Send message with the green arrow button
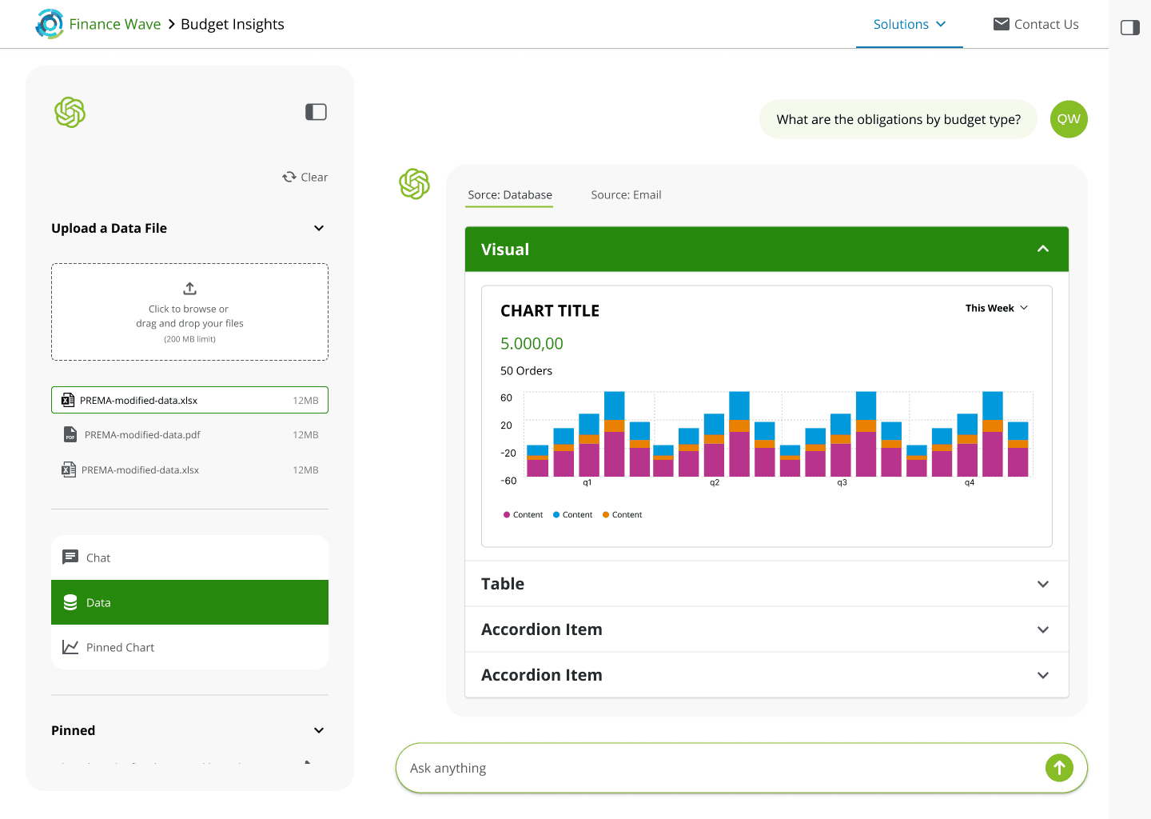This screenshot has height=819, width=1151. (1059, 768)
